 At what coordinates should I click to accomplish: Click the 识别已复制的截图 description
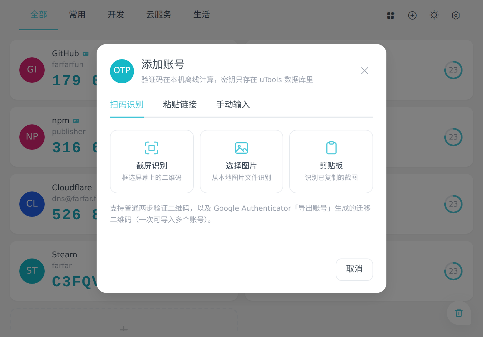(x=331, y=178)
